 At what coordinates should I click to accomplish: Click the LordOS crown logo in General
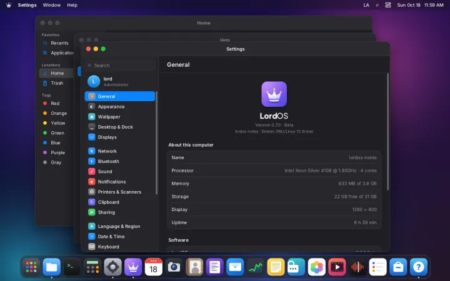274,94
